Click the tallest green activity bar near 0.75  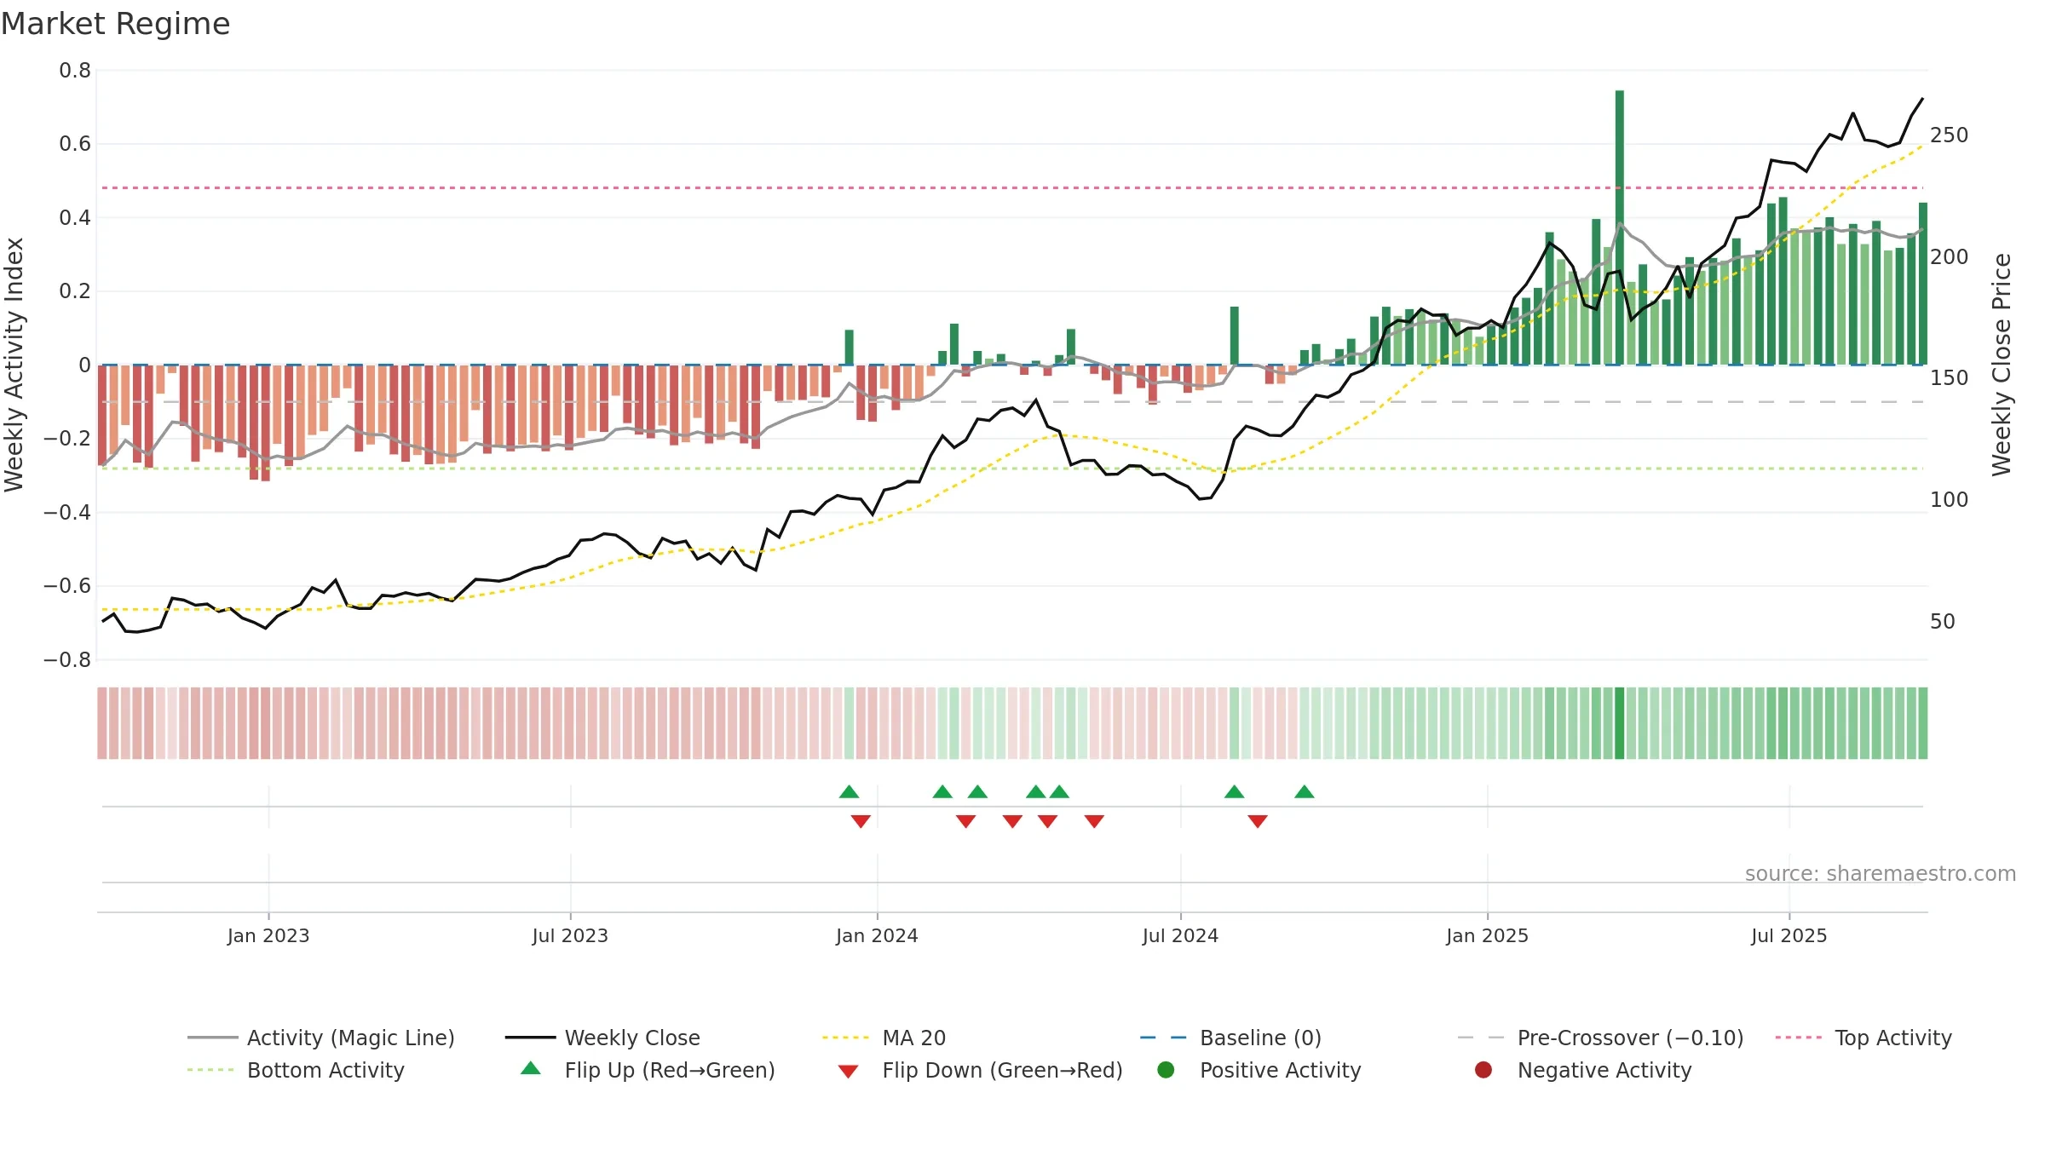(x=1619, y=227)
